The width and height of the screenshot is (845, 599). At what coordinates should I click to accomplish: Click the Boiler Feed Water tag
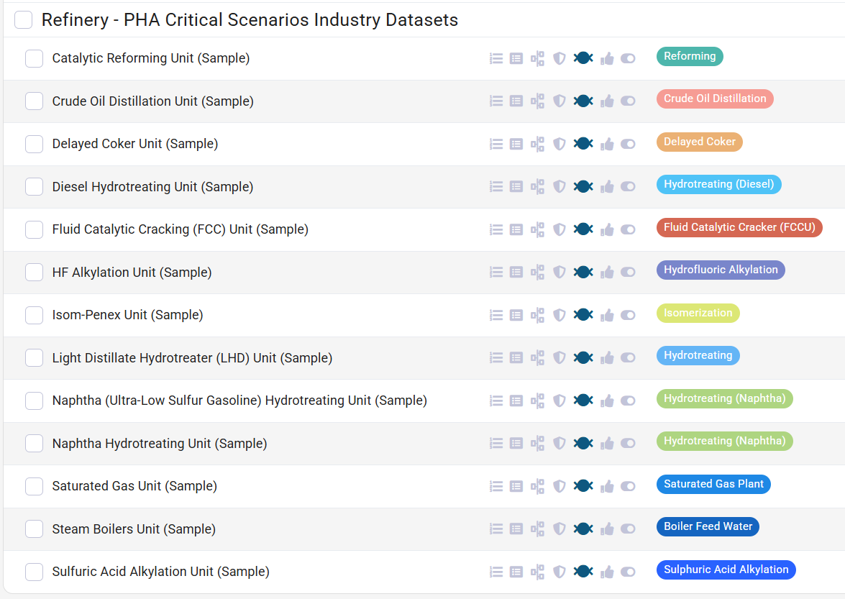[x=708, y=526]
